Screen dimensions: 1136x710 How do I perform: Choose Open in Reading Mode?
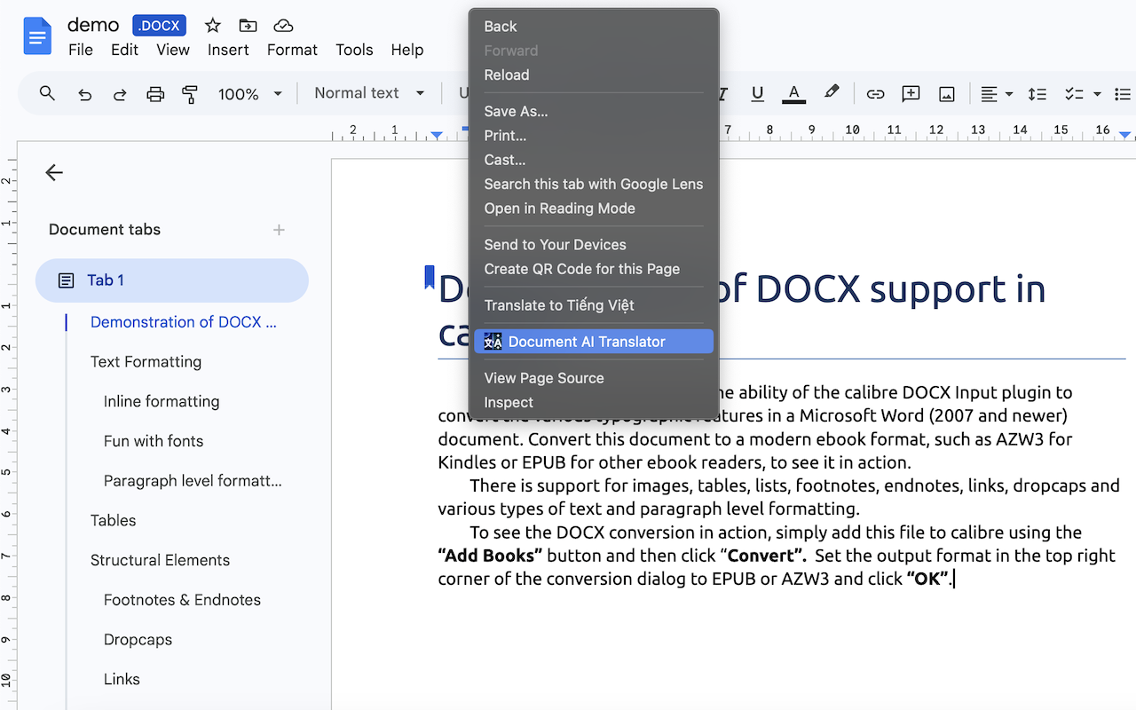594,209
